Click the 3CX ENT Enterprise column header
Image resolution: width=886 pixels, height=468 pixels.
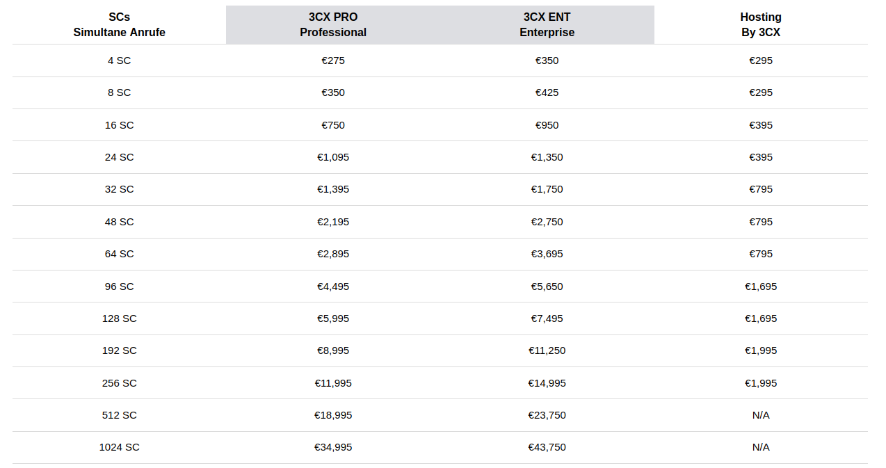click(x=547, y=25)
